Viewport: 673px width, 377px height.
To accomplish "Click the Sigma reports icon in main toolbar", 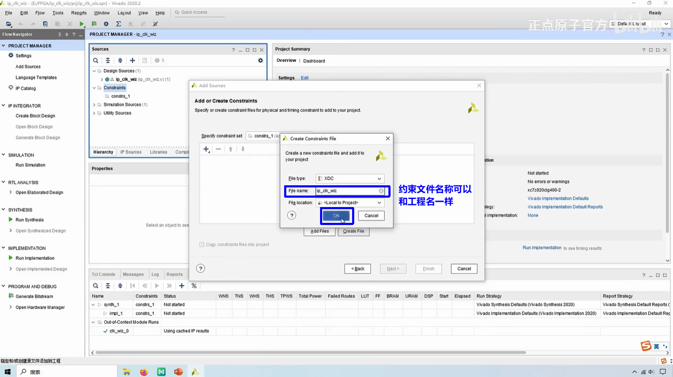I will (118, 24).
